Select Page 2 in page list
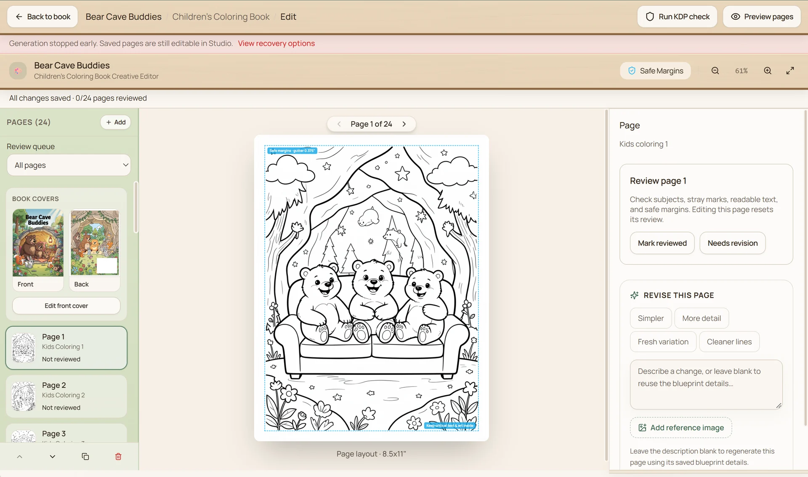 pos(66,396)
